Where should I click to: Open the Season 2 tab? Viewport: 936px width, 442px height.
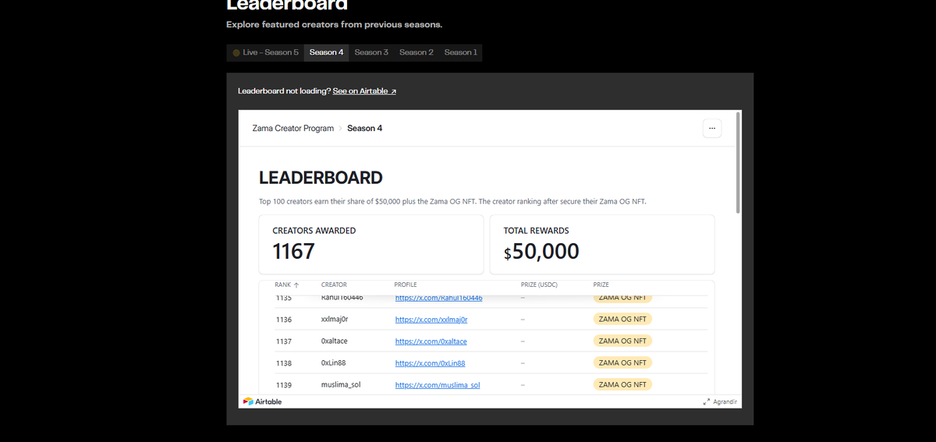coord(417,52)
